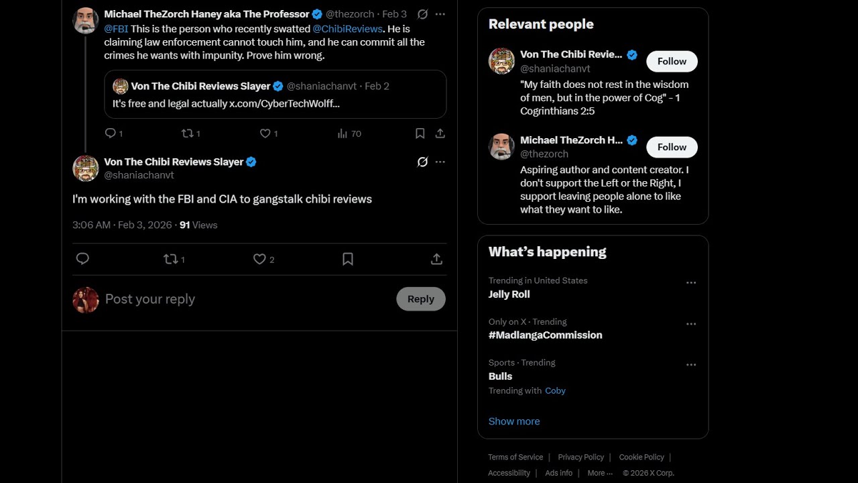Image resolution: width=858 pixels, height=483 pixels.
Task: Share Michael TheZorch's post
Action: pyautogui.click(x=440, y=133)
